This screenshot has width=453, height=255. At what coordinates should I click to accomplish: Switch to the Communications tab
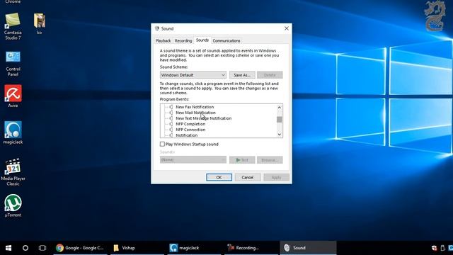coord(226,41)
